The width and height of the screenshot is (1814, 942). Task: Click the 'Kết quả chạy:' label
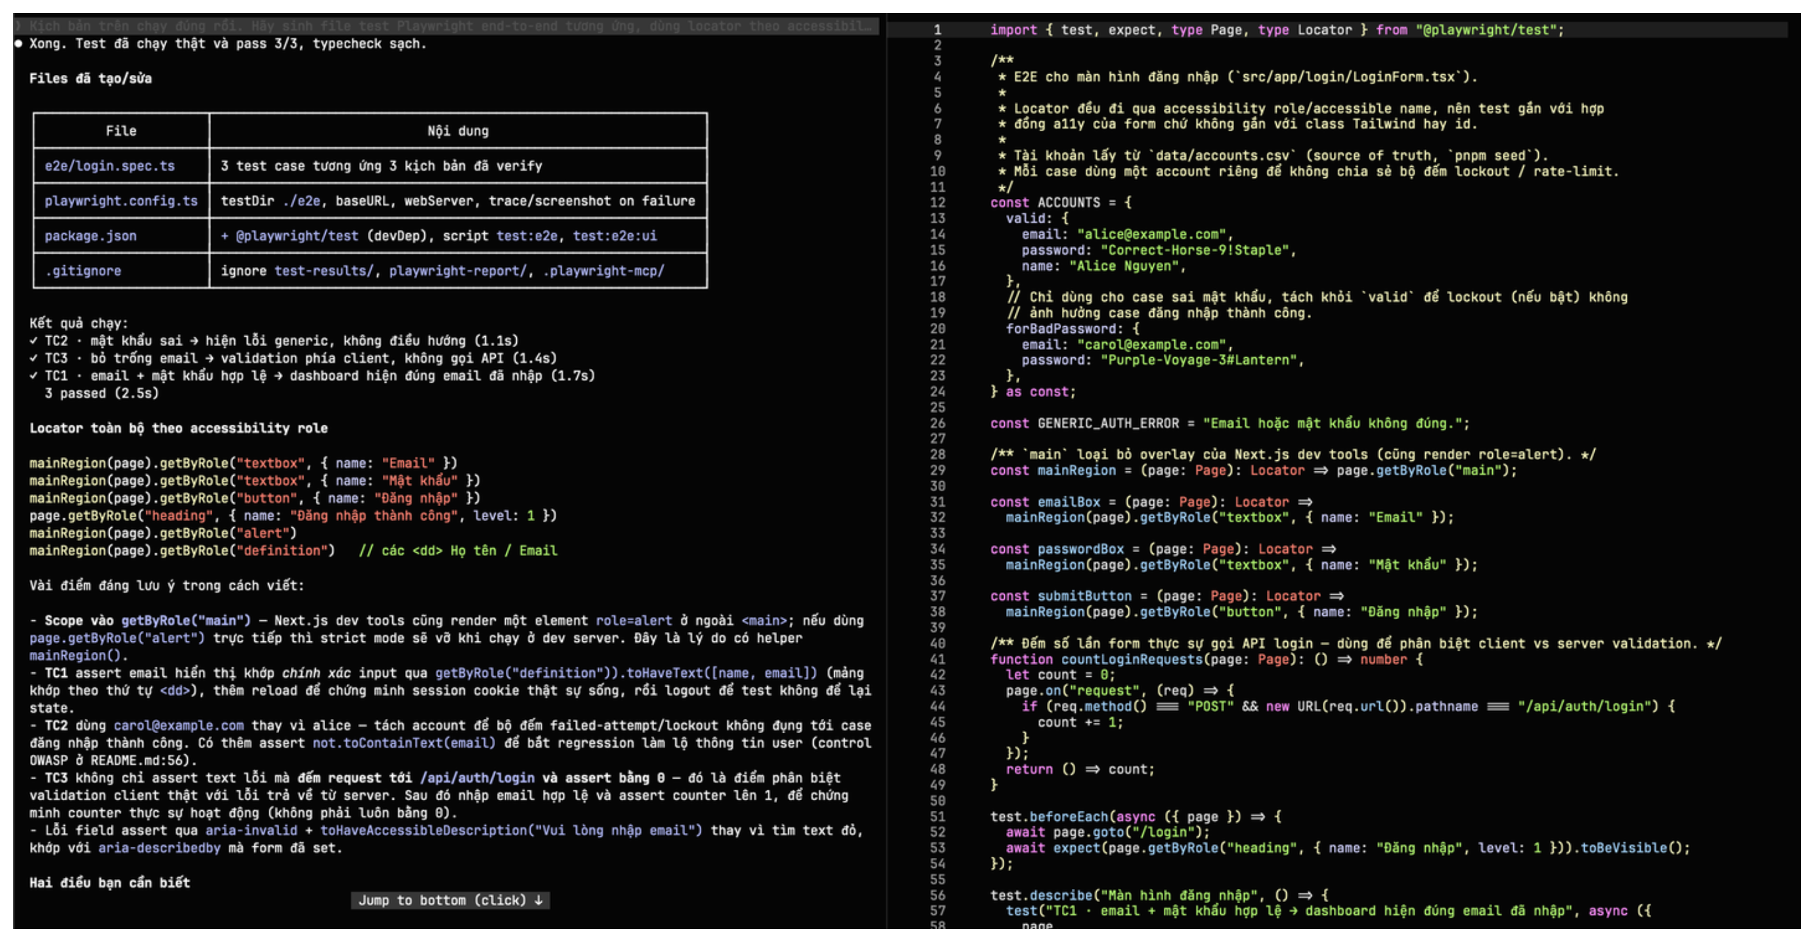pyautogui.click(x=79, y=323)
